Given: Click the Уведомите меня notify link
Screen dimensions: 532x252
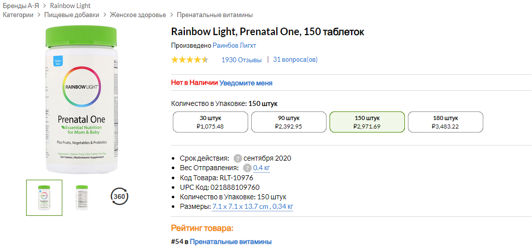Looking at the screenshot, I should [246, 83].
